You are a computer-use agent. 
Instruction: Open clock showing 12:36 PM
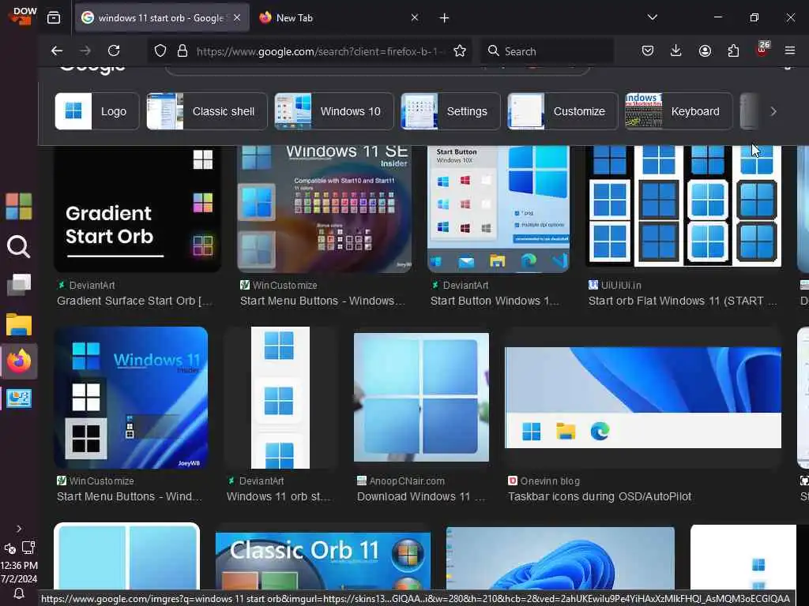tap(19, 565)
